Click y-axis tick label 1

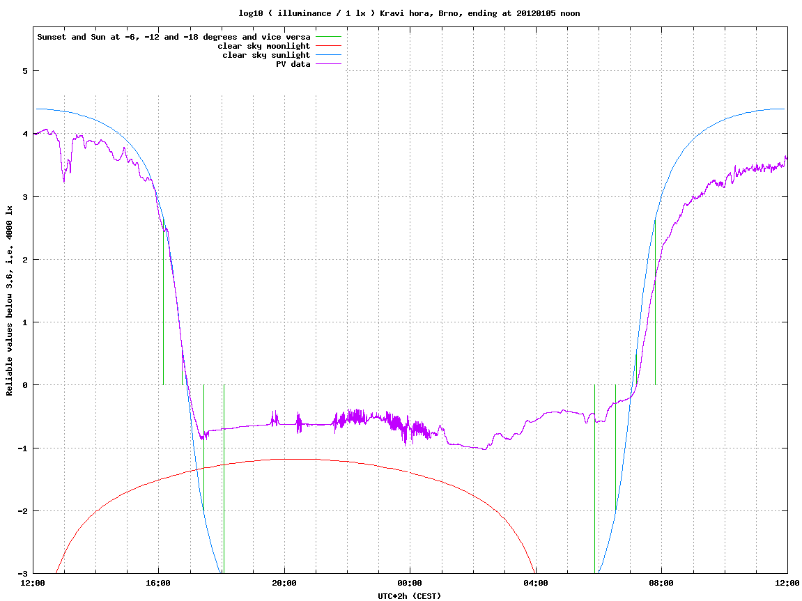[x=24, y=322]
